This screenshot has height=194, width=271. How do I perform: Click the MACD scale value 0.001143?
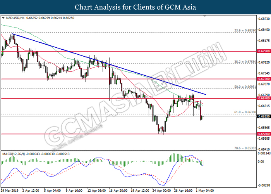(x=264, y=153)
